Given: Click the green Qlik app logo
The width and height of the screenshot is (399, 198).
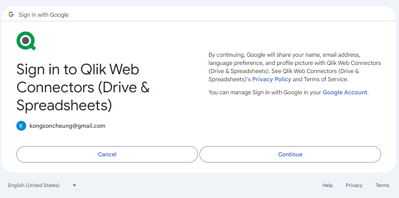Looking at the screenshot, I should coord(26,41).
